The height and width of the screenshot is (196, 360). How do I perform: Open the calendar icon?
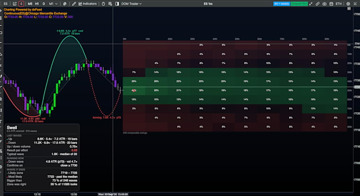coord(331,4)
